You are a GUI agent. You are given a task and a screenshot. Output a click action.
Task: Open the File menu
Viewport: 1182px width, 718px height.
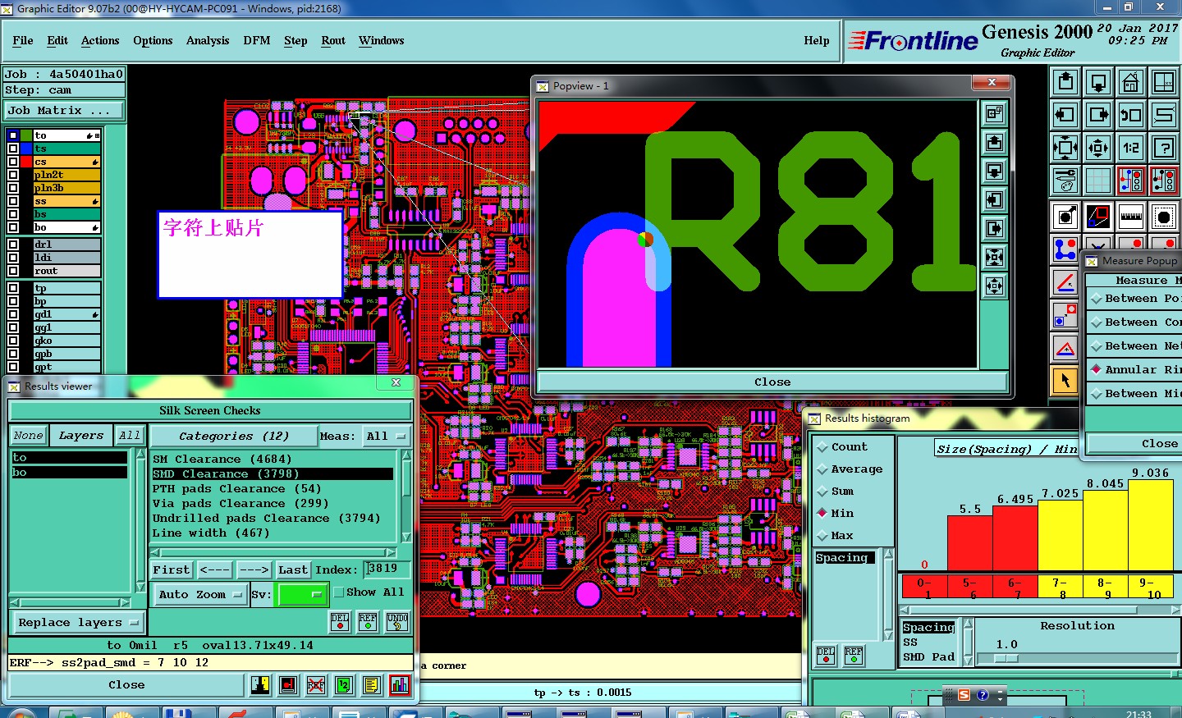[x=23, y=41]
